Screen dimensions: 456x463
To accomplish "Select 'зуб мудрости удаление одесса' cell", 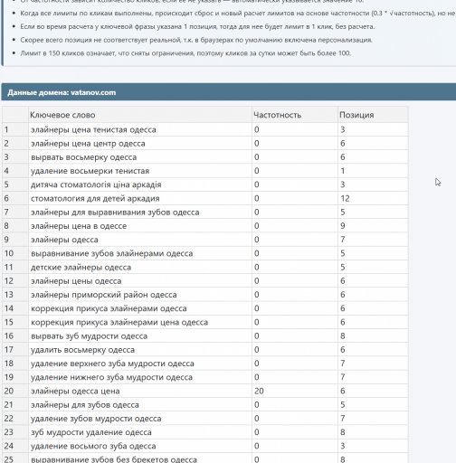I will 140,432.
